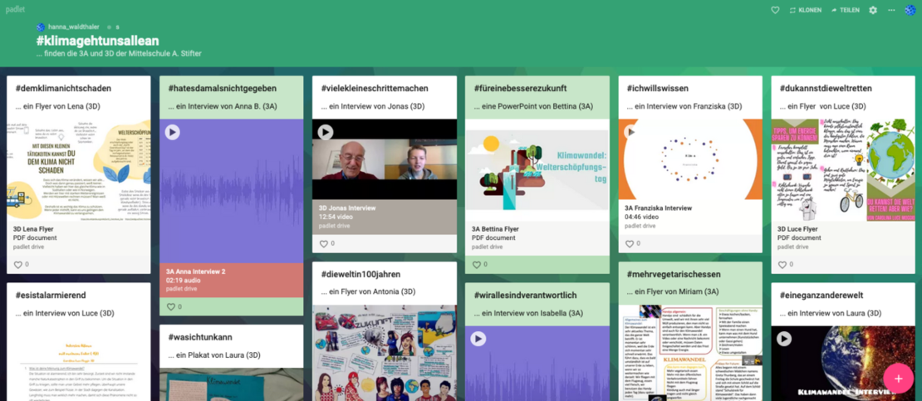The height and width of the screenshot is (401, 922).
Task: Open the three-dot more options menu
Action: (x=891, y=10)
